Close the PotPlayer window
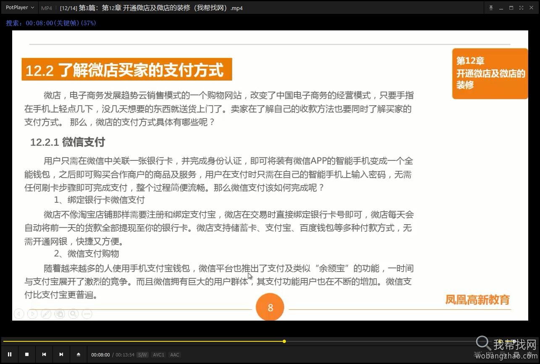This screenshot has width=540, height=364. point(532,8)
